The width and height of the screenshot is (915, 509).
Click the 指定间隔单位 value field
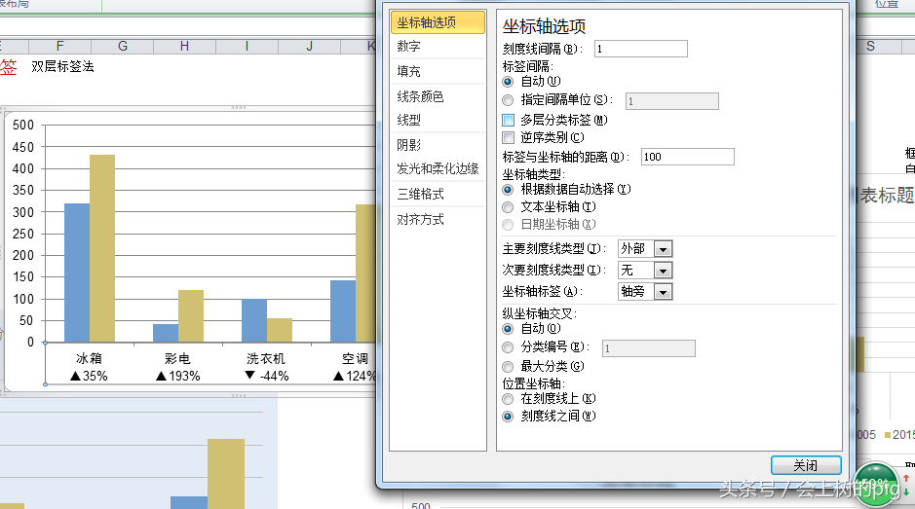pyautogui.click(x=671, y=101)
